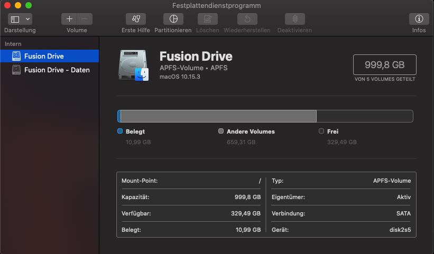The image size is (434, 254).
Task: Click the Frei legend swatch
Action: pos(321,131)
